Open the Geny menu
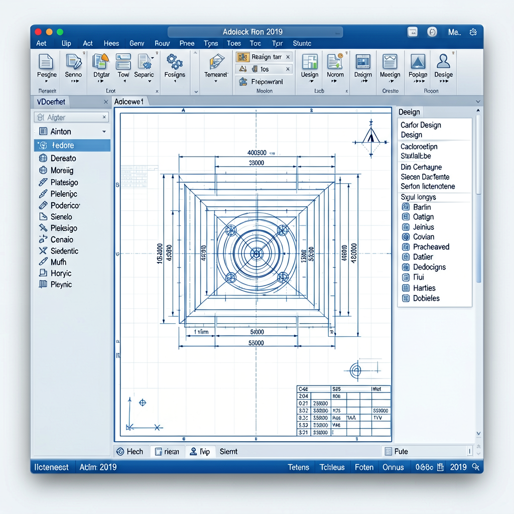The height and width of the screenshot is (514, 514). coord(137,43)
